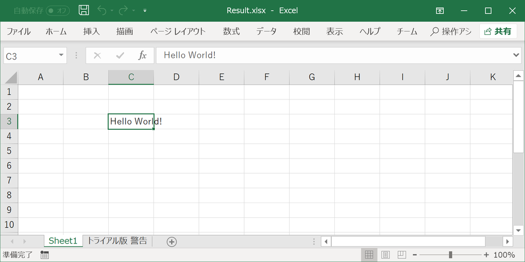Expand the Name Box dropdown arrow
This screenshot has height=262, width=525.
(x=62, y=55)
